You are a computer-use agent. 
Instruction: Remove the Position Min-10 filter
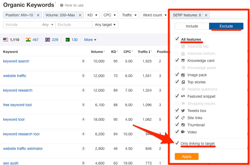click(x=38, y=15)
